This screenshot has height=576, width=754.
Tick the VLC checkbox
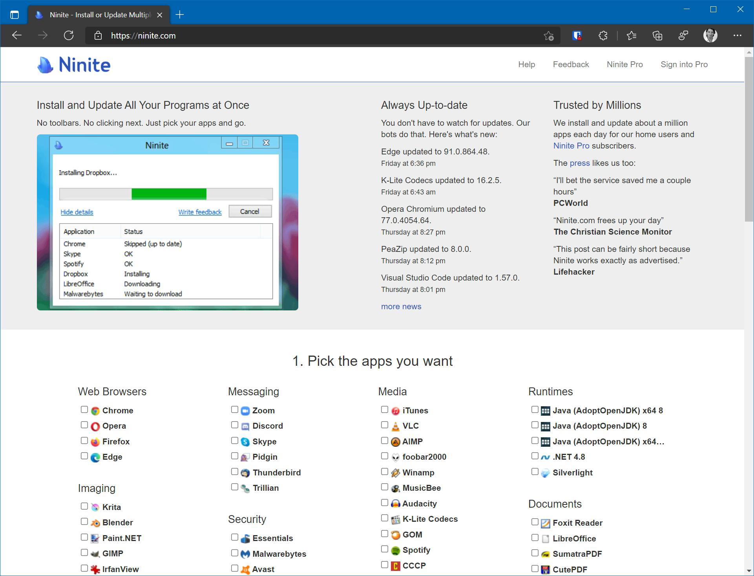[385, 425]
